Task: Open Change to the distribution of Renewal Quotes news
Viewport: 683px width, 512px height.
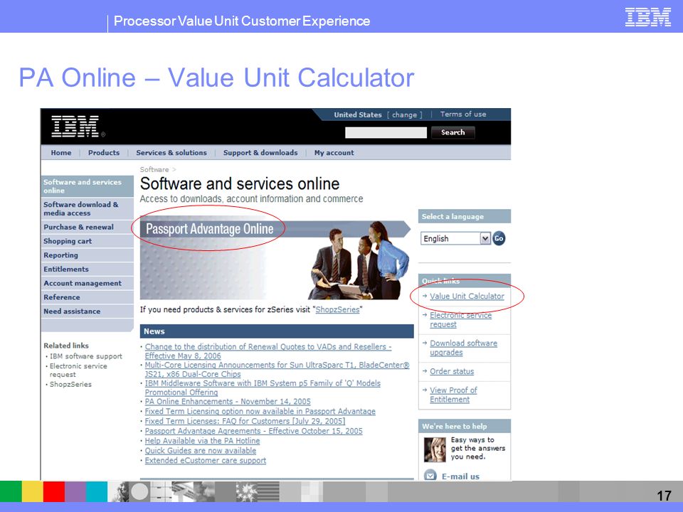Action: [268, 351]
